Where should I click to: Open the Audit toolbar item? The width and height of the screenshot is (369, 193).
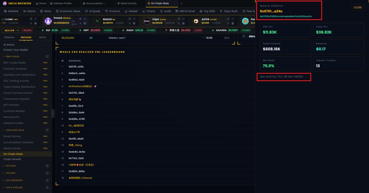pyautogui.click(x=165, y=11)
